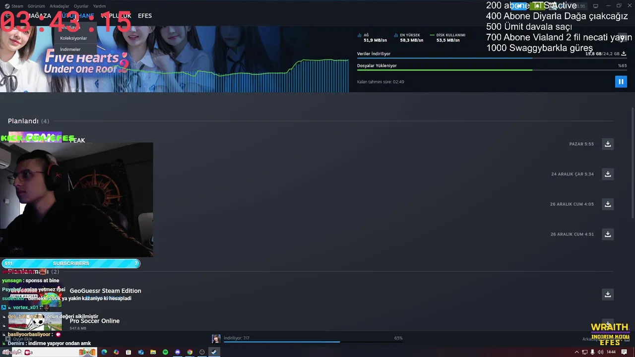Click the AĞ network speed legend
635x357 pixels.
(372, 38)
